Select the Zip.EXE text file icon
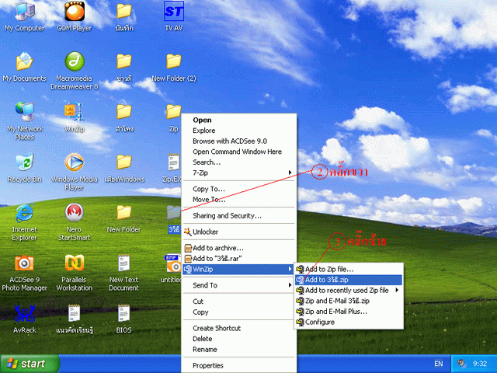The width and height of the screenshot is (497, 373). pos(173,168)
